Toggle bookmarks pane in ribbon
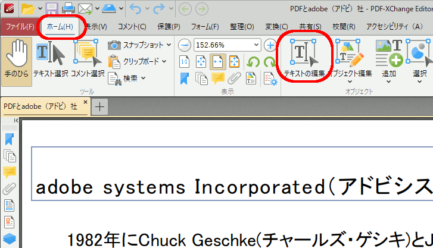This screenshot has height=248, width=433. pos(185,79)
